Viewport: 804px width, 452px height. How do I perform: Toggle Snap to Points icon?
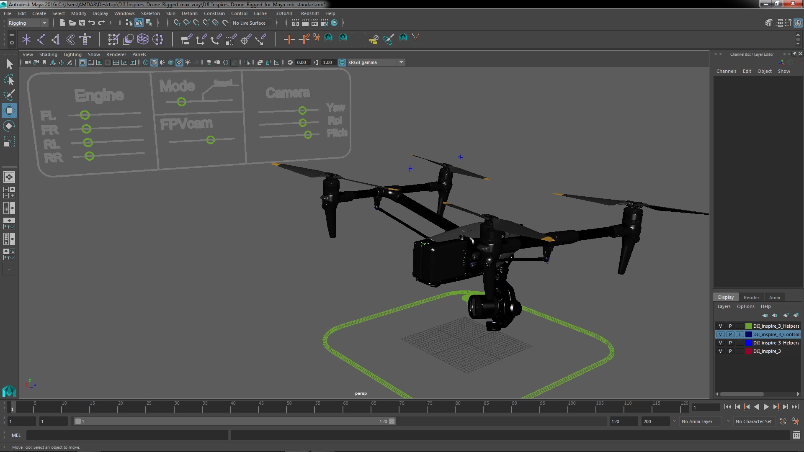(x=196, y=23)
